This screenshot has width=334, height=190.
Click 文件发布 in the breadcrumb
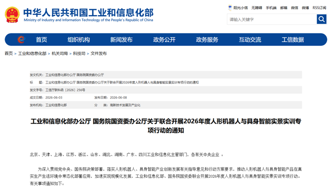click(x=99, y=53)
